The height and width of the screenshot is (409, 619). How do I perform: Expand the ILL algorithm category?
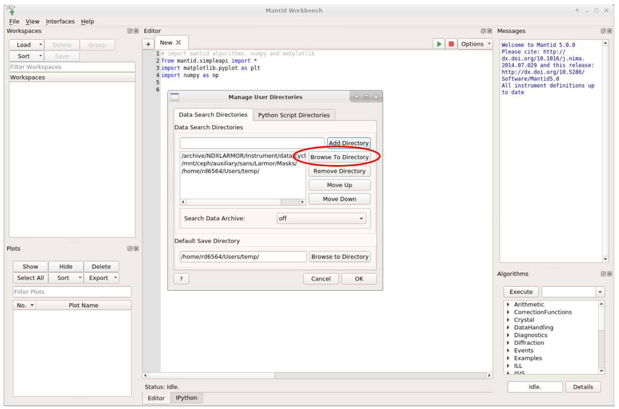[x=508, y=365]
